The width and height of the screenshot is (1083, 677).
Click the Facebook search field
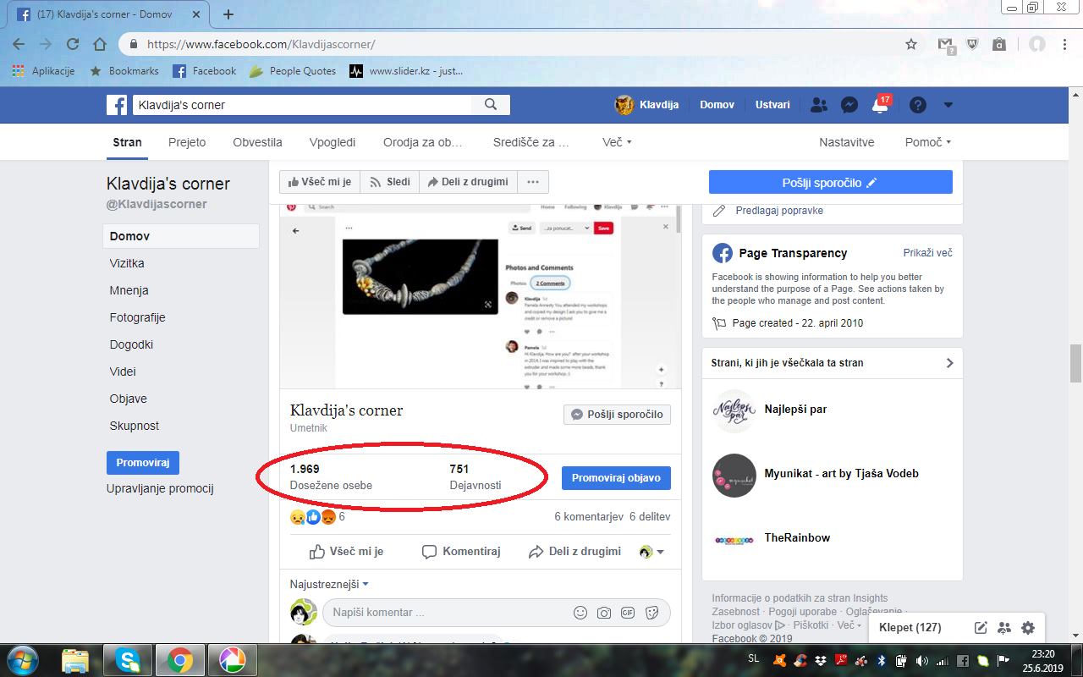point(300,105)
